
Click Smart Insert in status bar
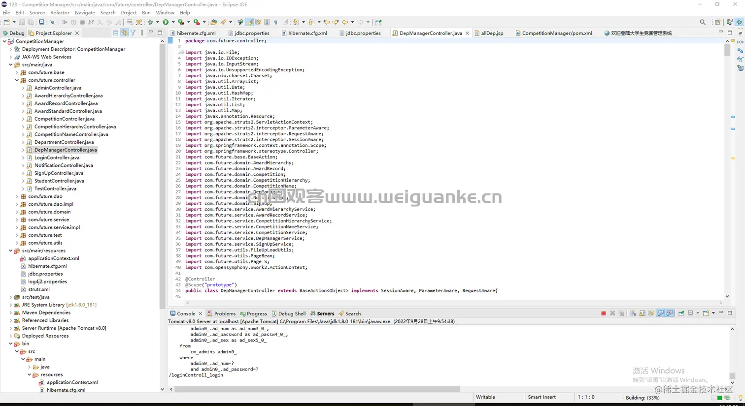[x=542, y=397]
